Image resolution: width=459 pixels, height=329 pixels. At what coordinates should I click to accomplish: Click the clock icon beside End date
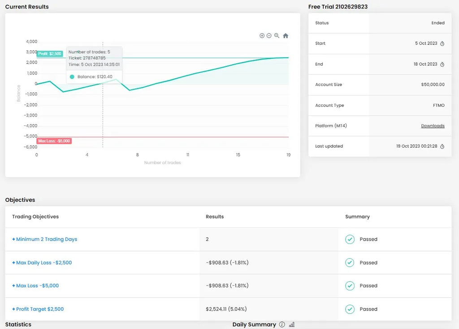click(442, 65)
